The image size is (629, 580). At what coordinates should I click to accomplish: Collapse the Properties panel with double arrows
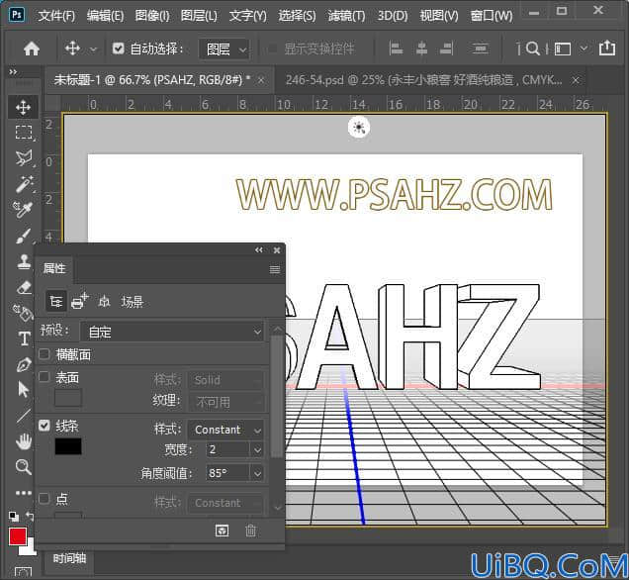259,250
